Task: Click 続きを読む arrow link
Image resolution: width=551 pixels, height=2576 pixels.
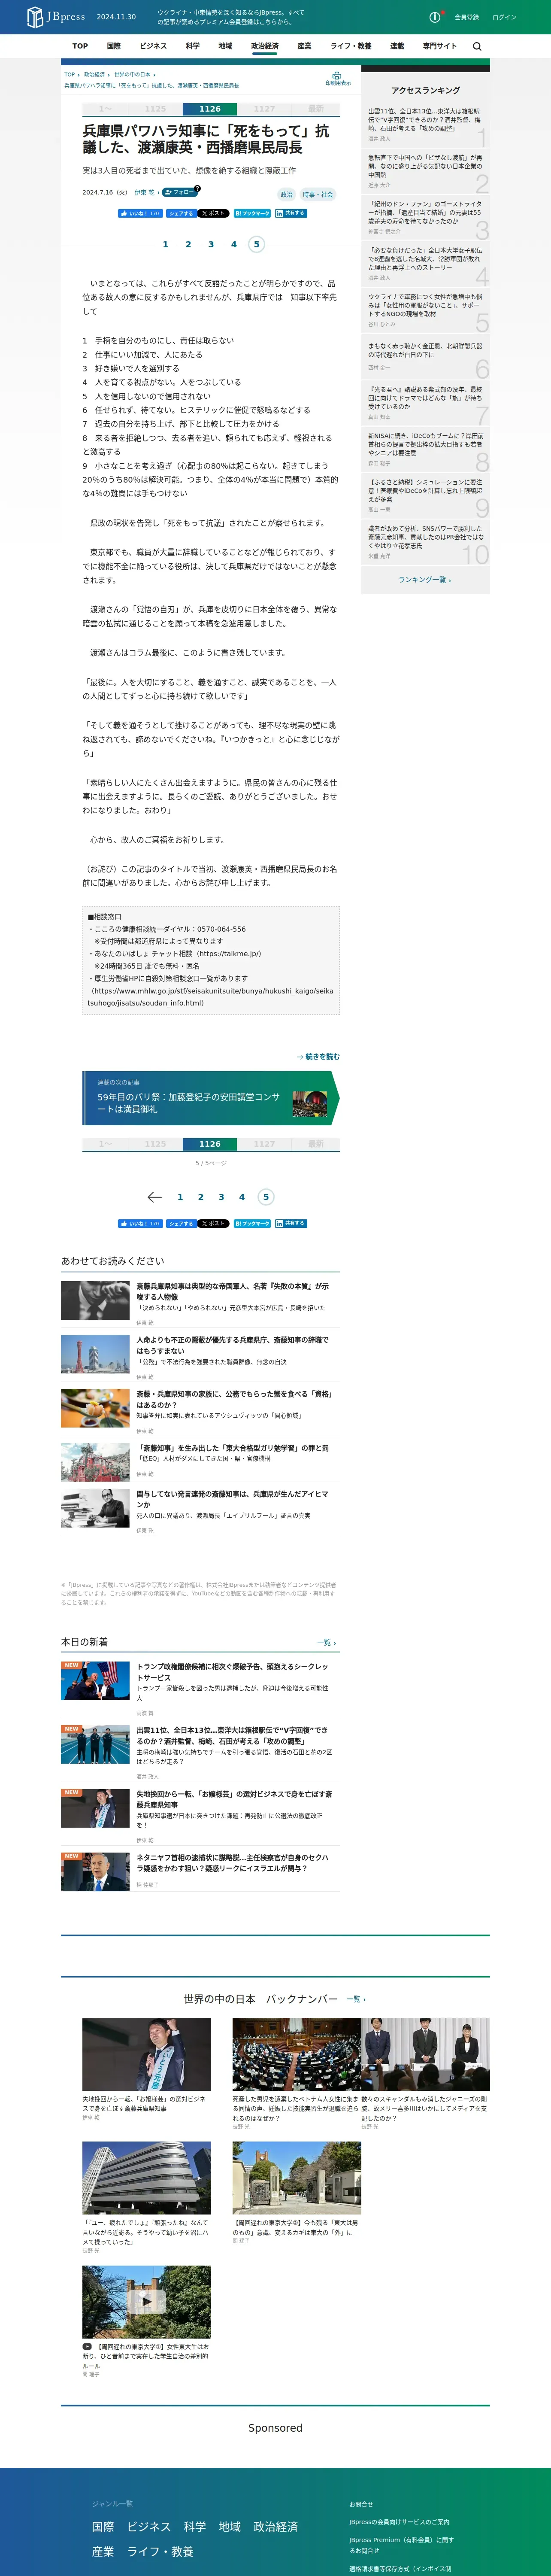Action: click(x=318, y=1057)
